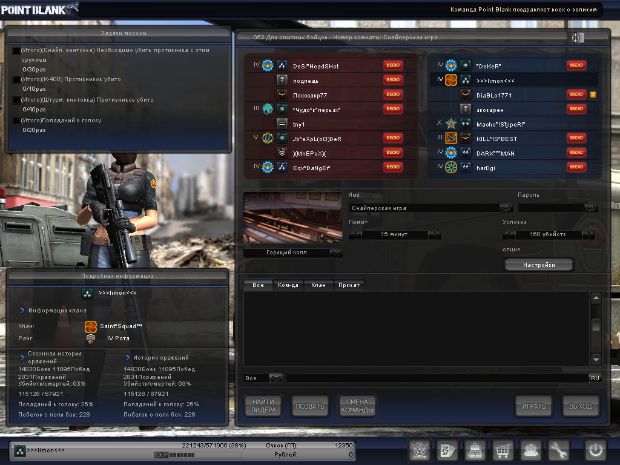Viewport: 620px width, 465px height.
Task: Open the PB mission cards icon
Action: pos(447,450)
